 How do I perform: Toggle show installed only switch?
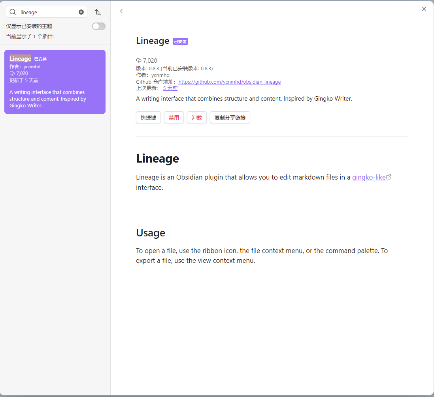coord(98,26)
